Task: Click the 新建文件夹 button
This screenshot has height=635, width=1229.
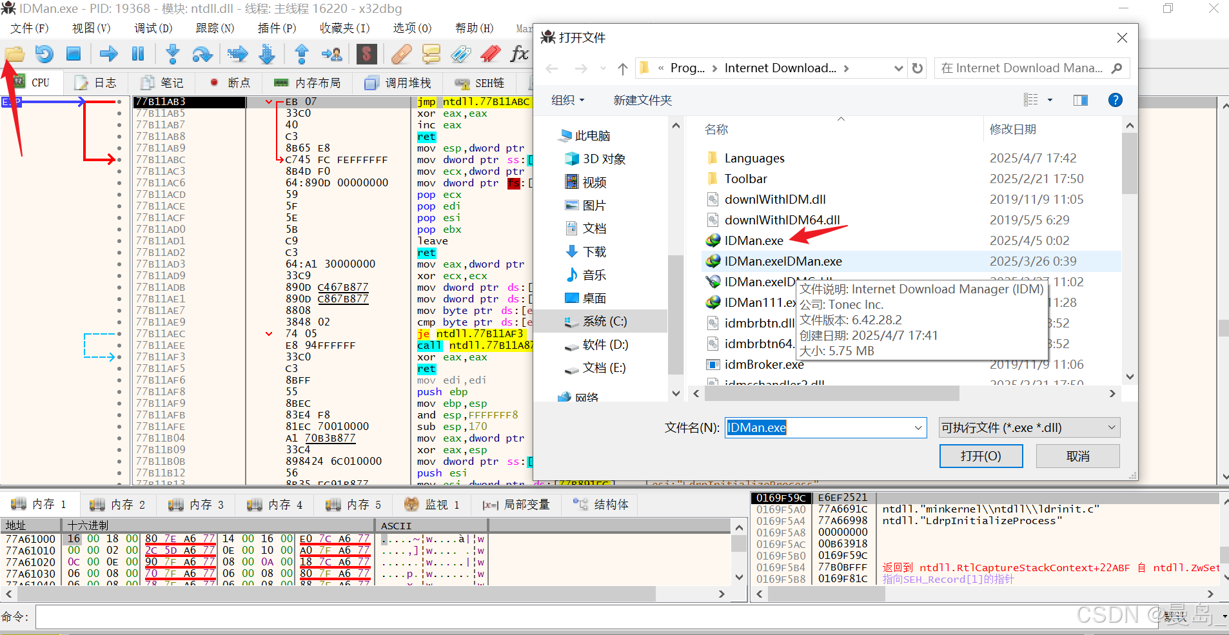Action: click(642, 100)
